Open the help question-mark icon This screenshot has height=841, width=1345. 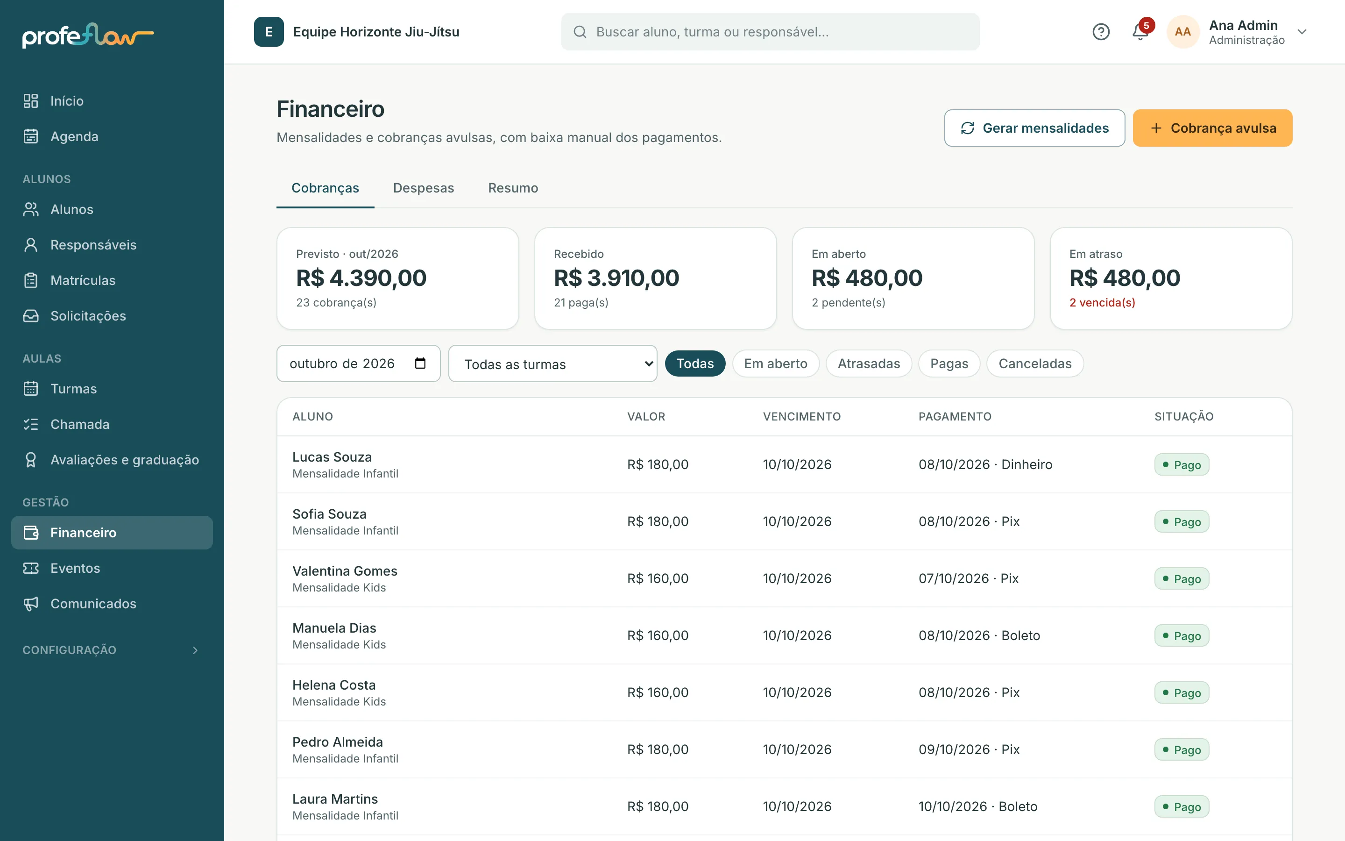pyautogui.click(x=1100, y=32)
